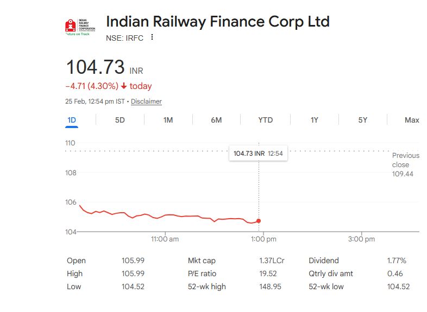
Task: Select the YTD chart tab
Action: (x=265, y=120)
